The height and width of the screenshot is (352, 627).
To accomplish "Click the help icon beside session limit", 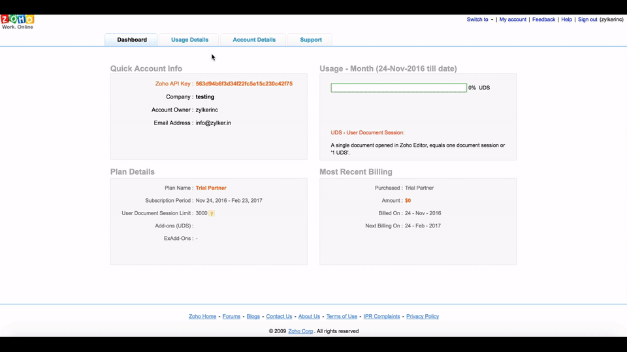I will [x=212, y=214].
